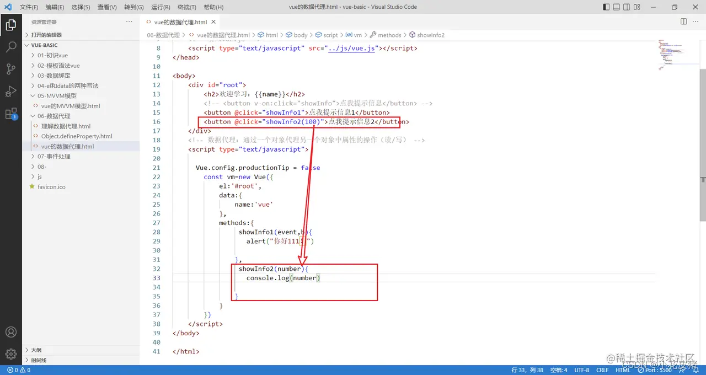Click UTF-8 encoding in status bar

581,370
